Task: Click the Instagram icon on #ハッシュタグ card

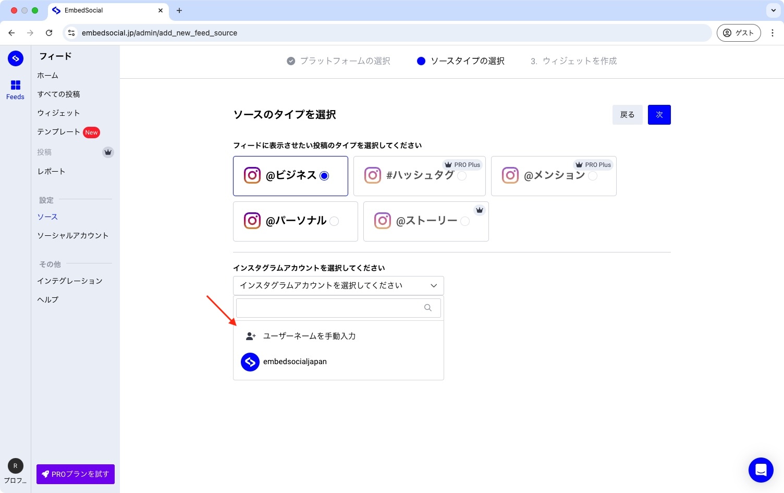Action: [373, 175]
